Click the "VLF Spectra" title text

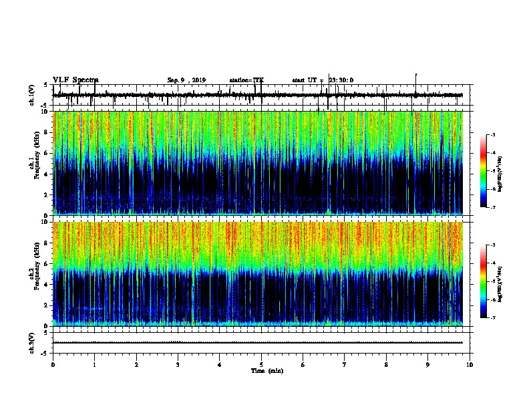[75, 80]
